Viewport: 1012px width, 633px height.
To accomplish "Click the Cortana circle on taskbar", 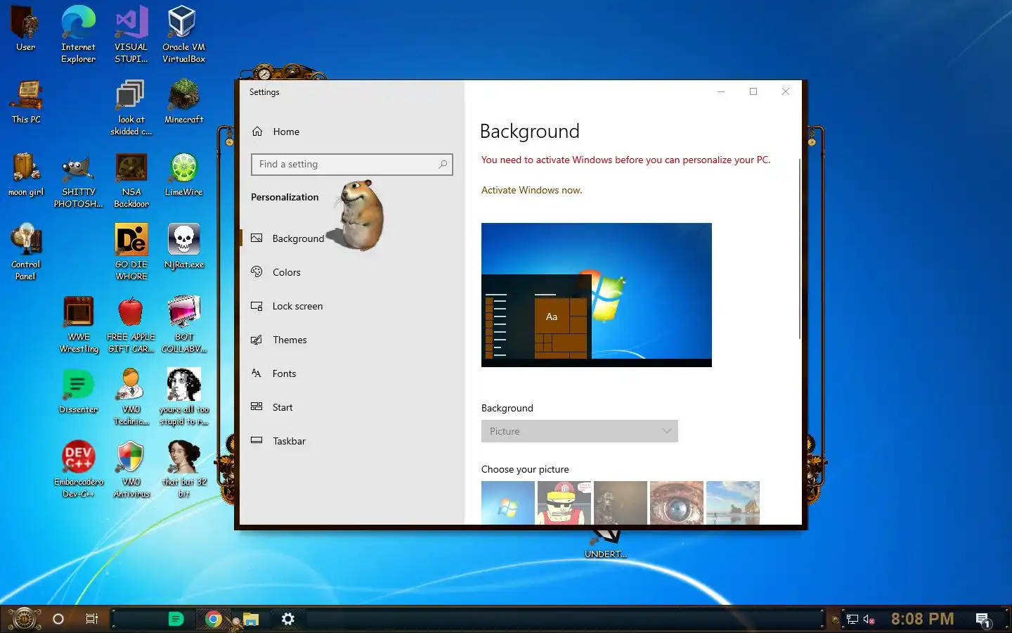I will (58, 619).
